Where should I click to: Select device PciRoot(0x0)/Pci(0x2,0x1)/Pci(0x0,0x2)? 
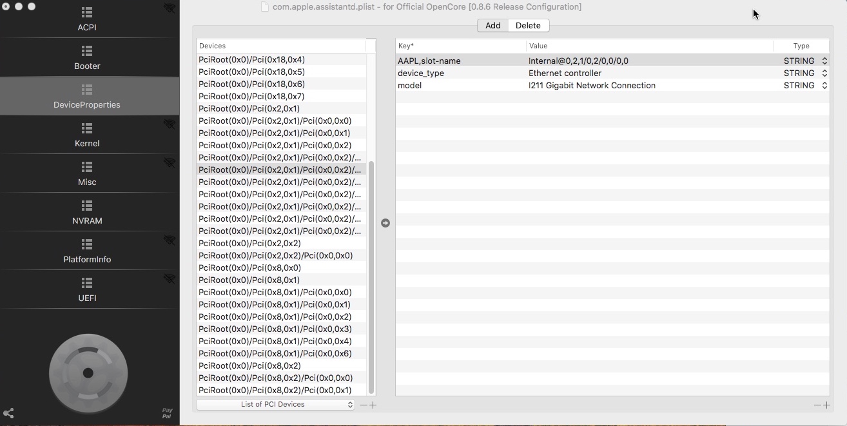tap(281, 145)
